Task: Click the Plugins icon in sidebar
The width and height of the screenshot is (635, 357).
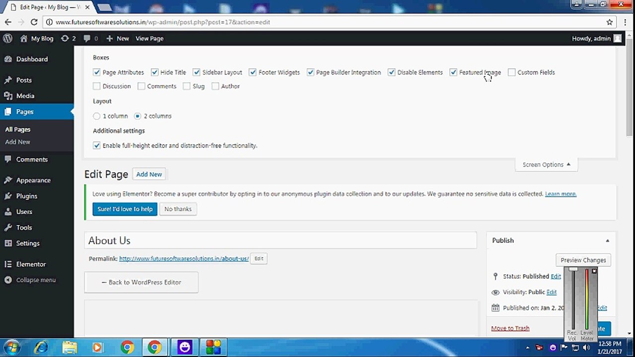Action: [8, 196]
